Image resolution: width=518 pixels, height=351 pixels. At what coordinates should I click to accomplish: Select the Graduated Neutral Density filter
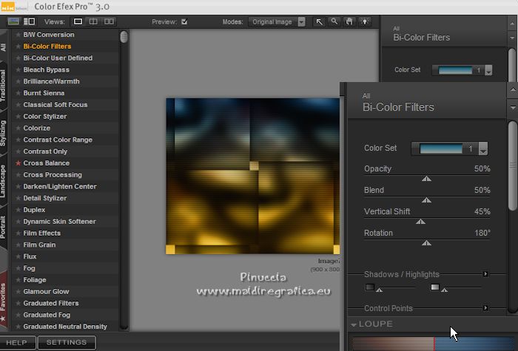coord(65,327)
